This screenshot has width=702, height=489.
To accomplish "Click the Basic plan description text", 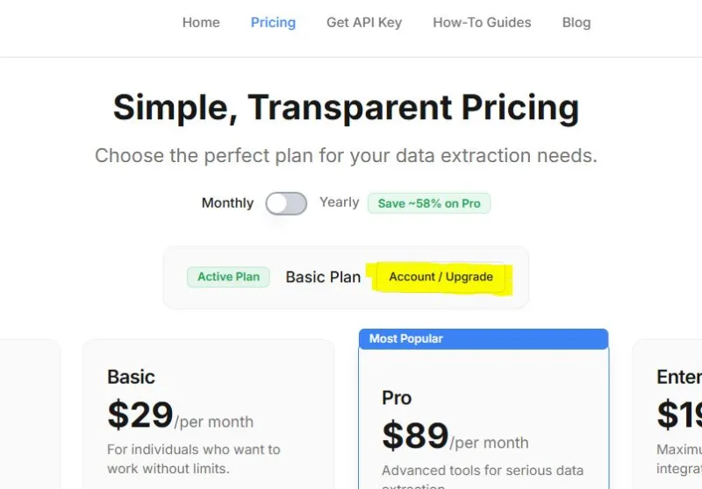I will coord(193,459).
